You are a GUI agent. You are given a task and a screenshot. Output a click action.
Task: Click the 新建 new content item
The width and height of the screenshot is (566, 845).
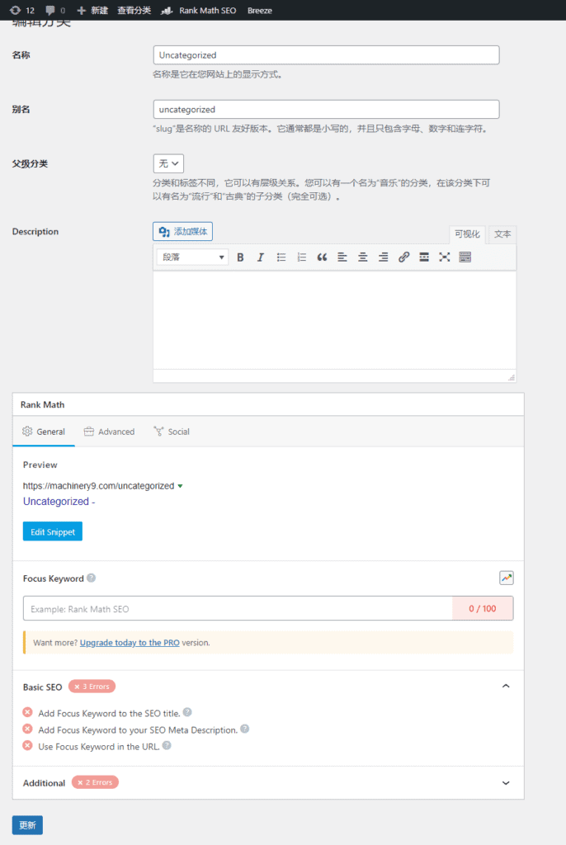(92, 10)
